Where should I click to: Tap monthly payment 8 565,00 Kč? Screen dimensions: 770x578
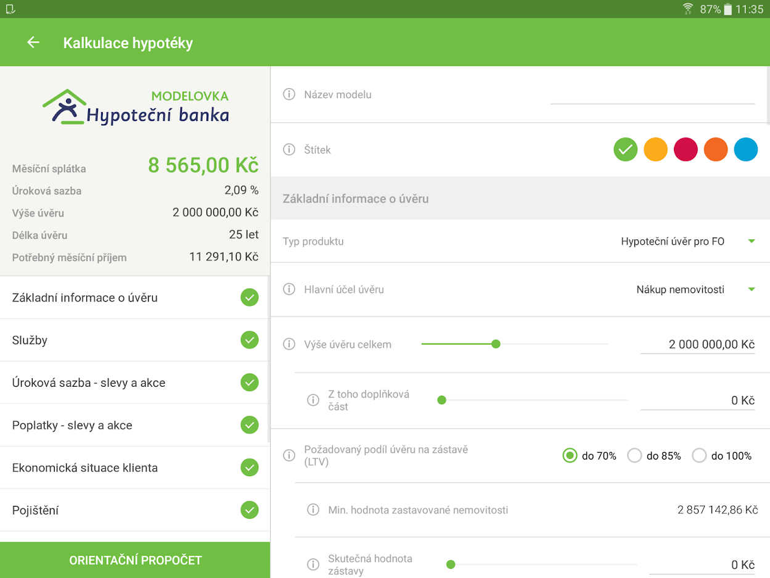[x=203, y=165]
